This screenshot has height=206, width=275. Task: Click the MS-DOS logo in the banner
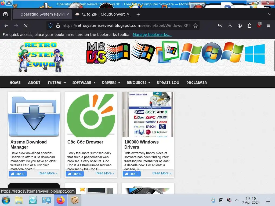(96, 53)
